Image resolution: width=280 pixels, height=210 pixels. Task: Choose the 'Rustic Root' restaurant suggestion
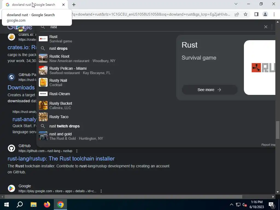(x=106, y=59)
